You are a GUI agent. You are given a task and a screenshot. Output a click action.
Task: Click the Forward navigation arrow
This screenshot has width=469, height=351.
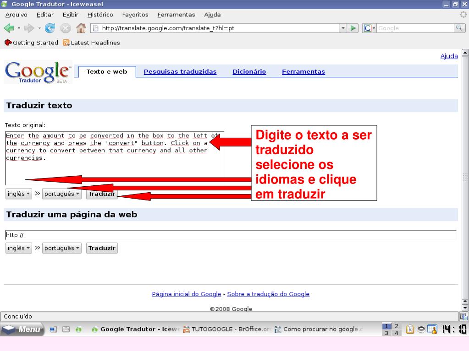tap(30, 28)
